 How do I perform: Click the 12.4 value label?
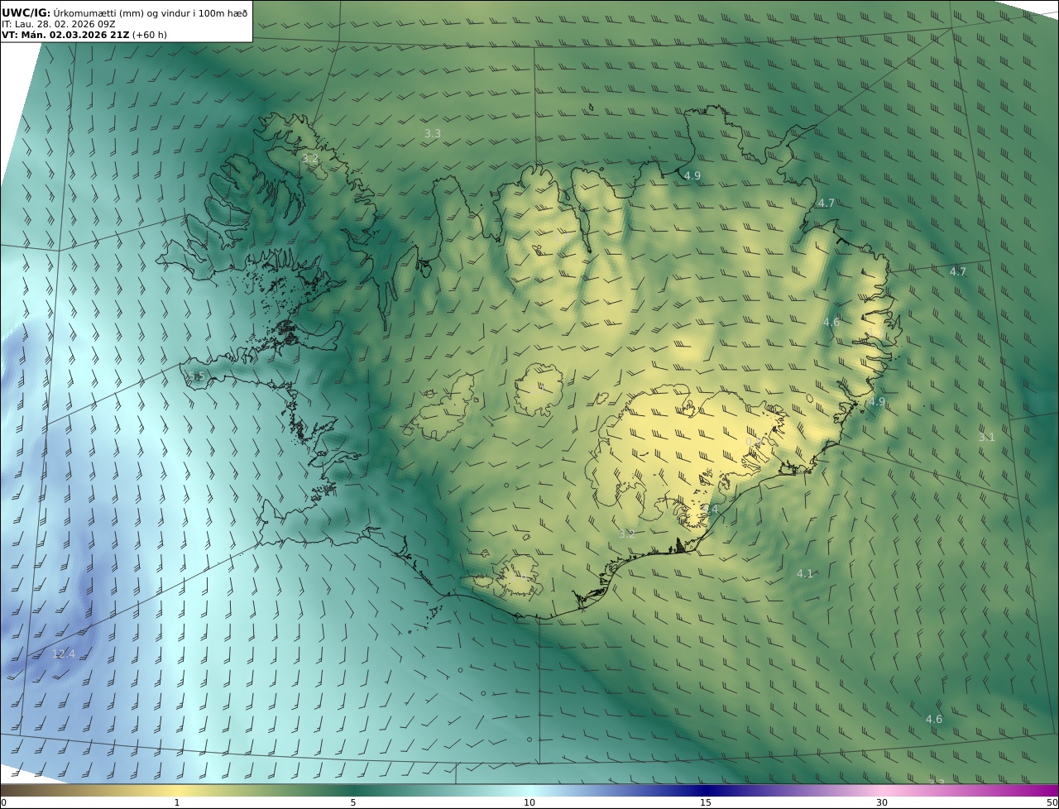click(64, 654)
